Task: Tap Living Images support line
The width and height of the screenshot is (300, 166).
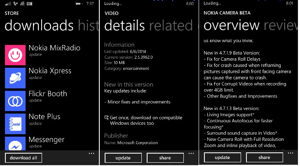Action: pos(229,115)
